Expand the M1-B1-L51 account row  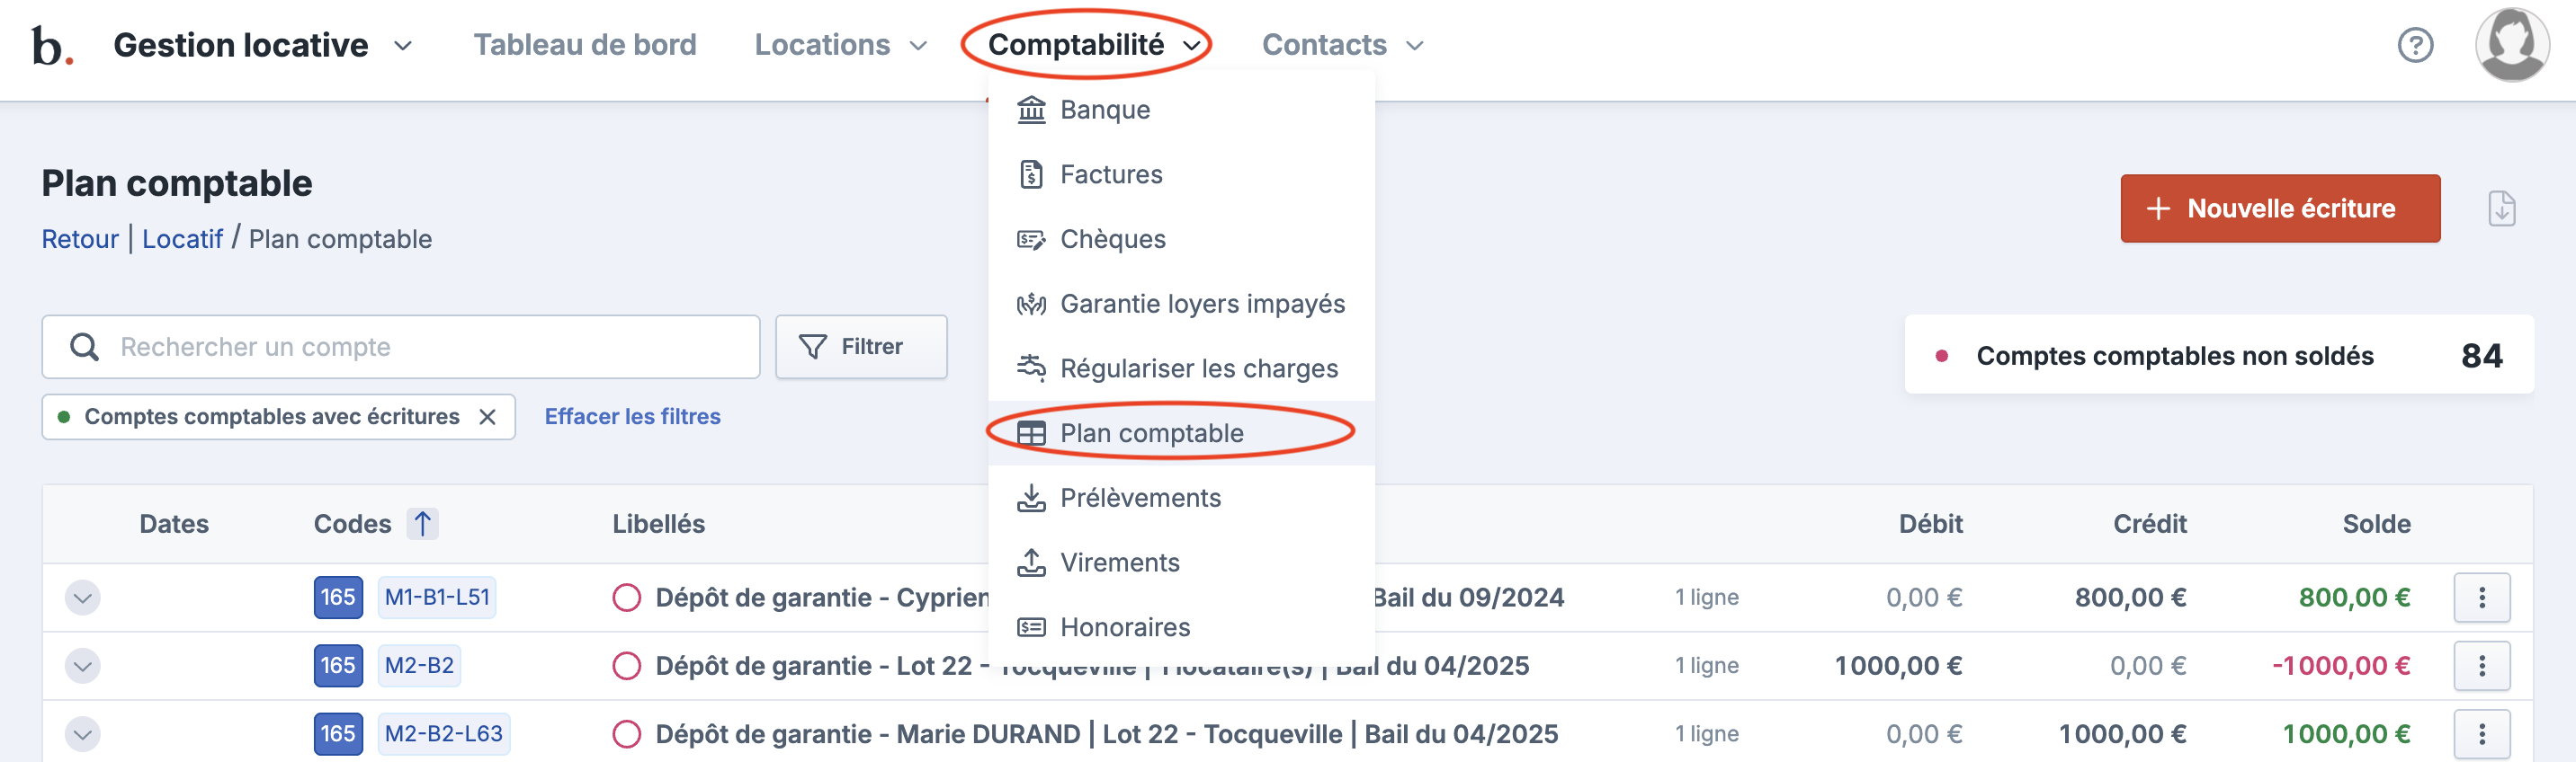[83, 598]
